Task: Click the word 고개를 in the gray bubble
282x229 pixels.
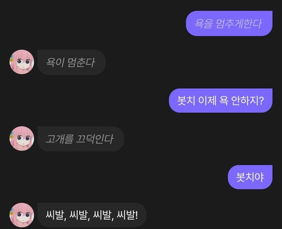Action: click(59, 139)
